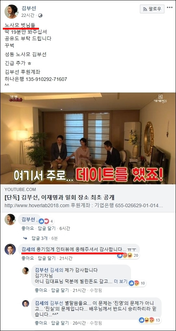View edit history via 수정됨 on last reply

pyautogui.click(x=96, y=323)
